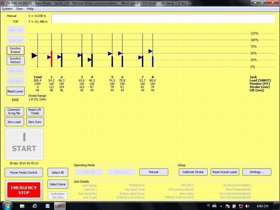Viewport: 280px width, 210px height.
Task: Show hidden system tray icons arrow
Action: [x=221, y=206]
